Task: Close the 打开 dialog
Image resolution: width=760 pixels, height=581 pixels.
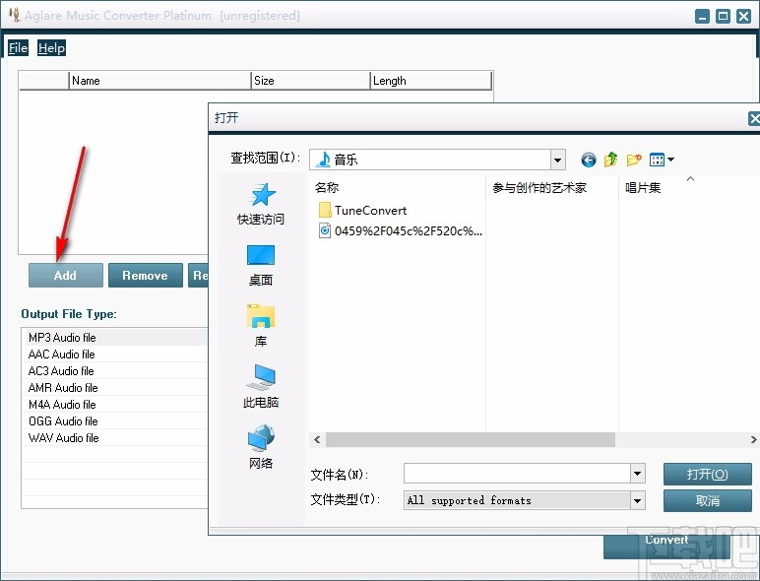Action: (x=754, y=118)
